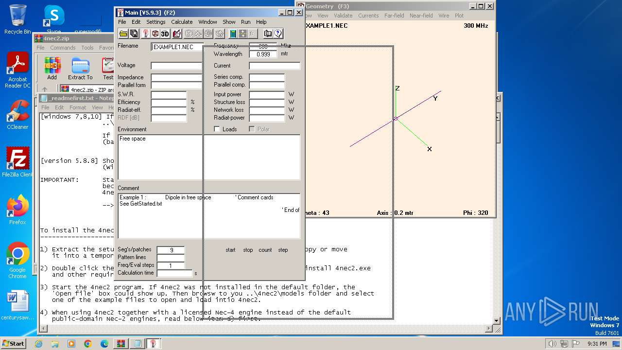
Task: Open the Calculate menu
Action: pyautogui.click(x=182, y=22)
